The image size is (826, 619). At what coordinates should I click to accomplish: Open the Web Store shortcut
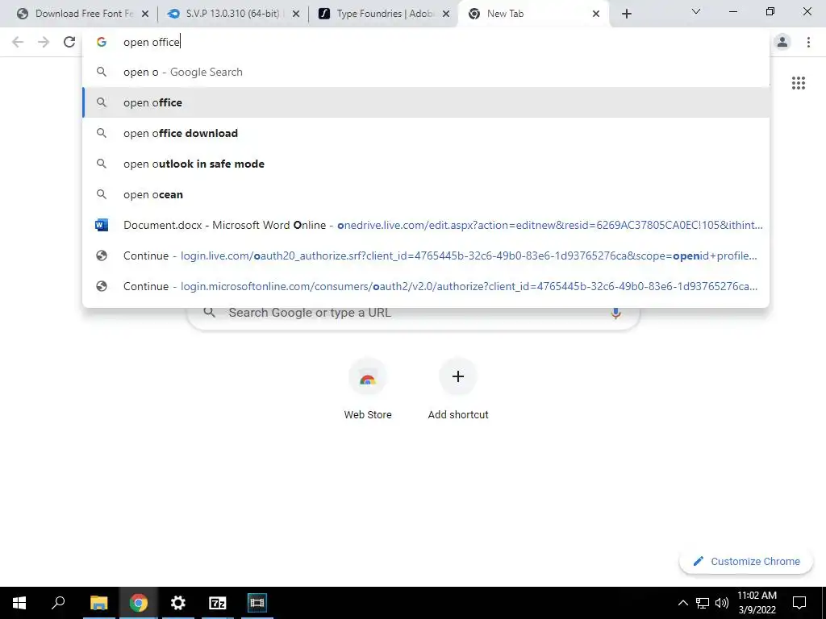[x=368, y=388]
